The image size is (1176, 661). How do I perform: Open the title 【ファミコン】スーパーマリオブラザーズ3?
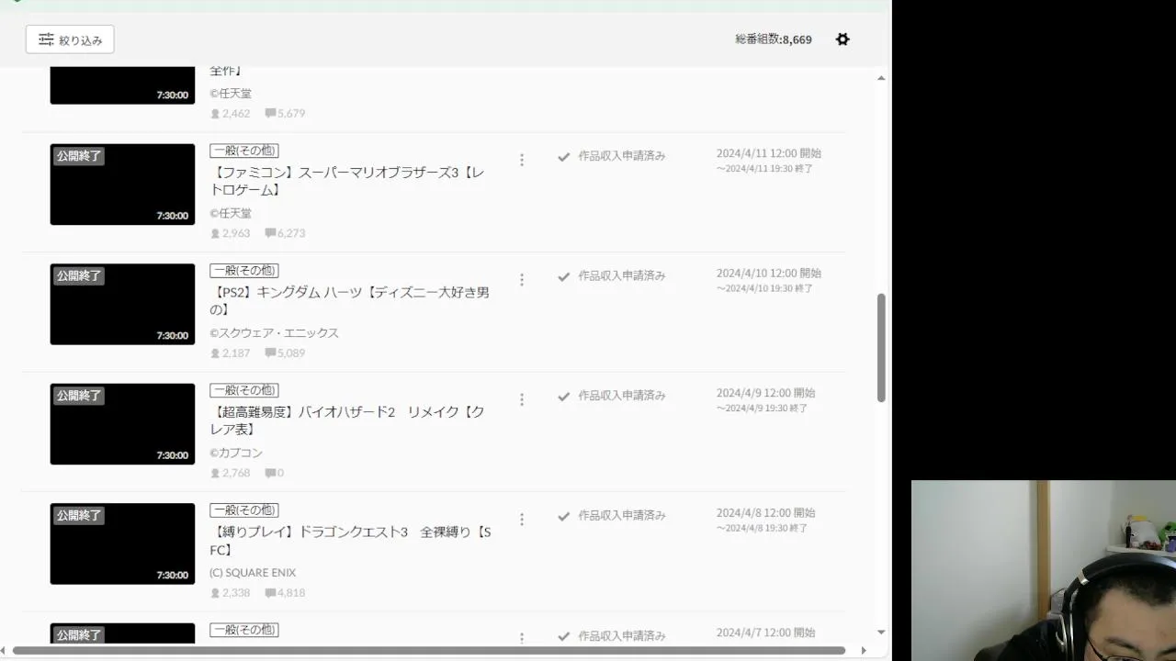[x=347, y=181]
